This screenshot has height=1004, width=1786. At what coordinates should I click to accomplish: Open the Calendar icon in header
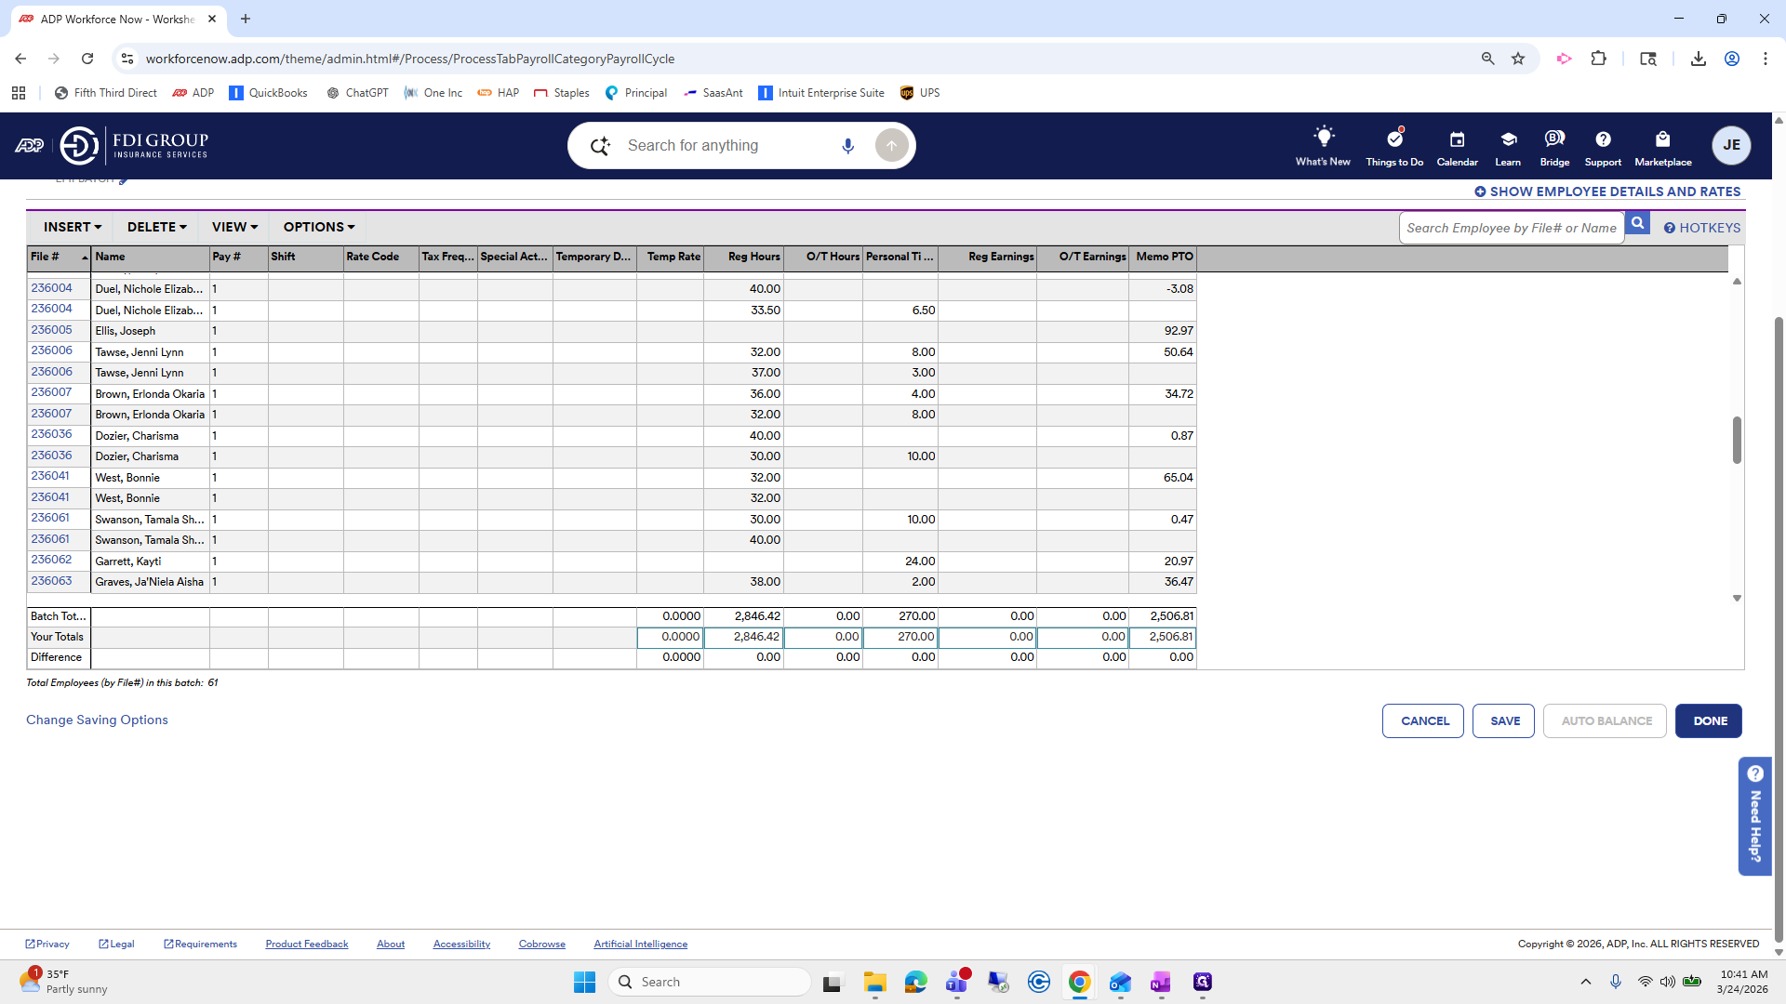[1457, 139]
